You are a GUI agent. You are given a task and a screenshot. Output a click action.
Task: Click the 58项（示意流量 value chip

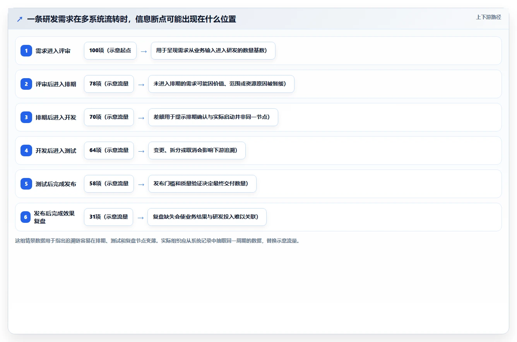coord(109,184)
